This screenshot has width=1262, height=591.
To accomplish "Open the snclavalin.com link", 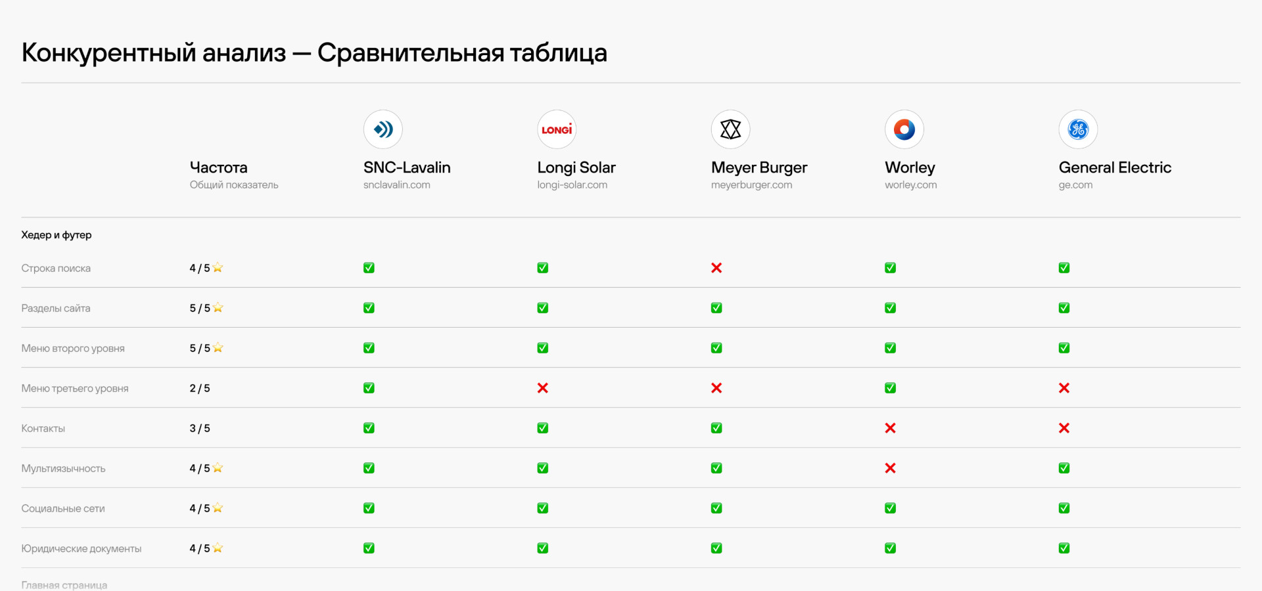I will pyautogui.click(x=396, y=185).
